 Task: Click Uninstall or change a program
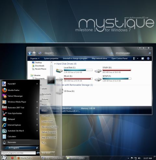(x=75, y=58)
